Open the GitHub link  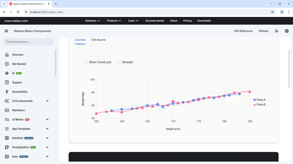pos(263,31)
